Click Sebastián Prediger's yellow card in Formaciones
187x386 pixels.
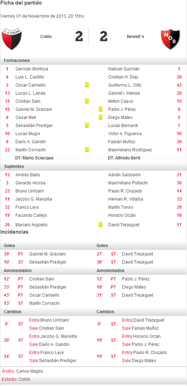point(87,126)
